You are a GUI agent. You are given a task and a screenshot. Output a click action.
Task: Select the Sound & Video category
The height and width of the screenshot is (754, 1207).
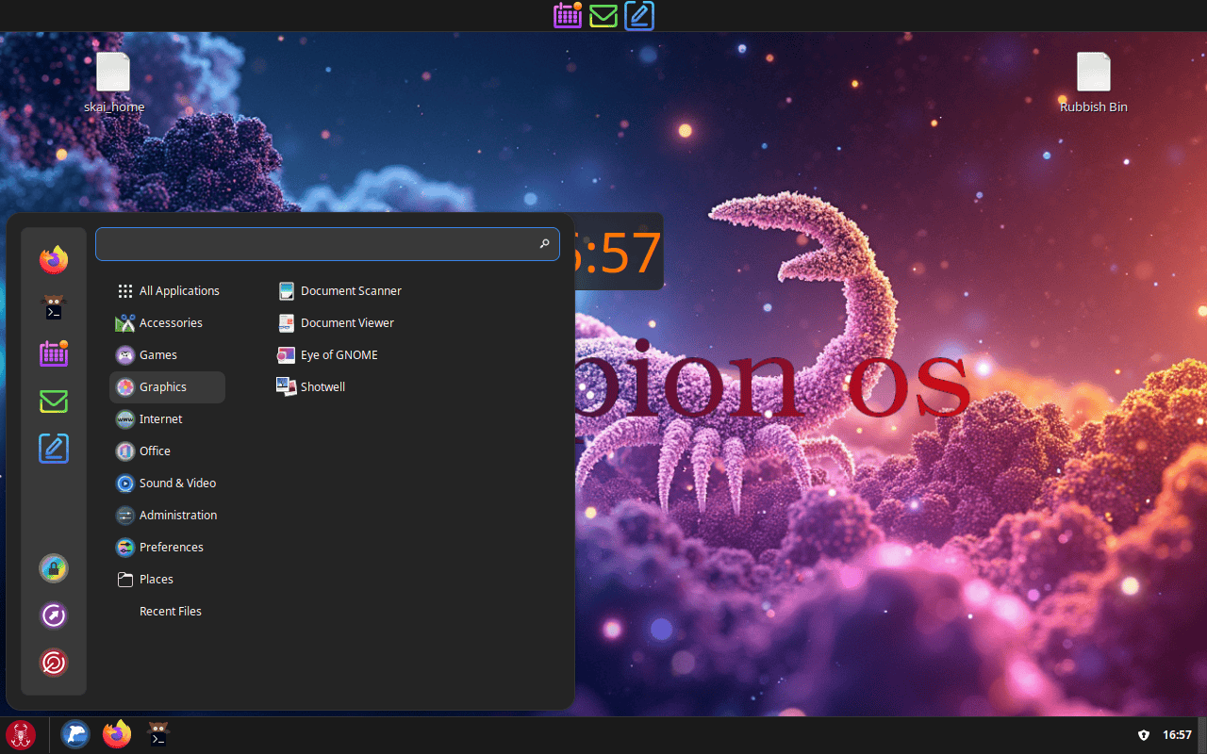[x=167, y=484]
